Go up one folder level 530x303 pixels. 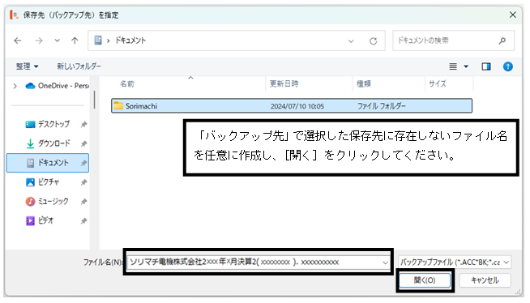point(75,41)
